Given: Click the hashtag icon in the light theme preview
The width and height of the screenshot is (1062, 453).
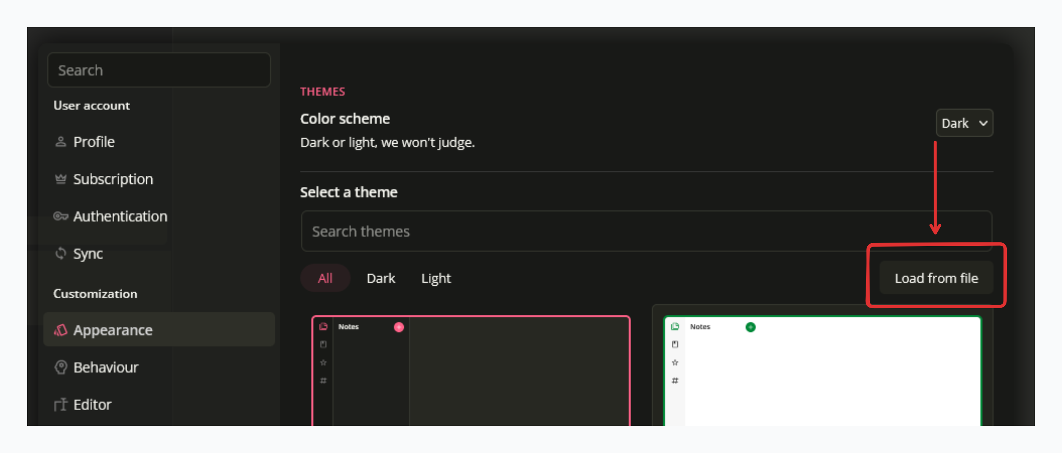Looking at the screenshot, I should click(x=675, y=380).
